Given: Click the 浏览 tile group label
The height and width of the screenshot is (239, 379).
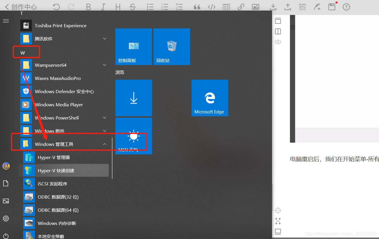Looking at the screenshot, I should coord(120,72).
